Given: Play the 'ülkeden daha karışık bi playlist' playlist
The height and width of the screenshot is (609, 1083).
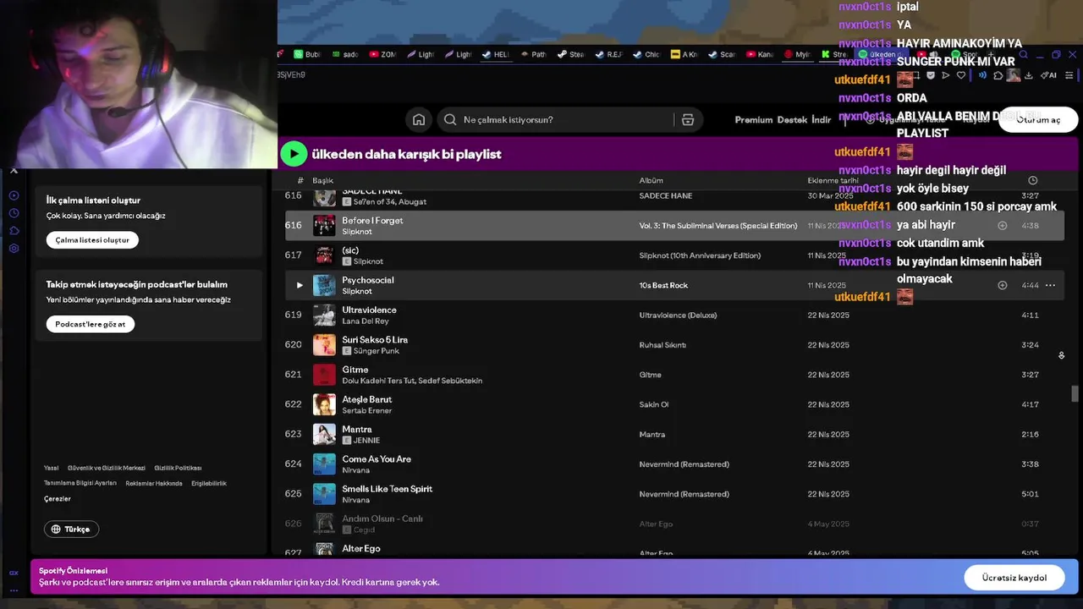Looking at the screenshot, I should (294, 153).
